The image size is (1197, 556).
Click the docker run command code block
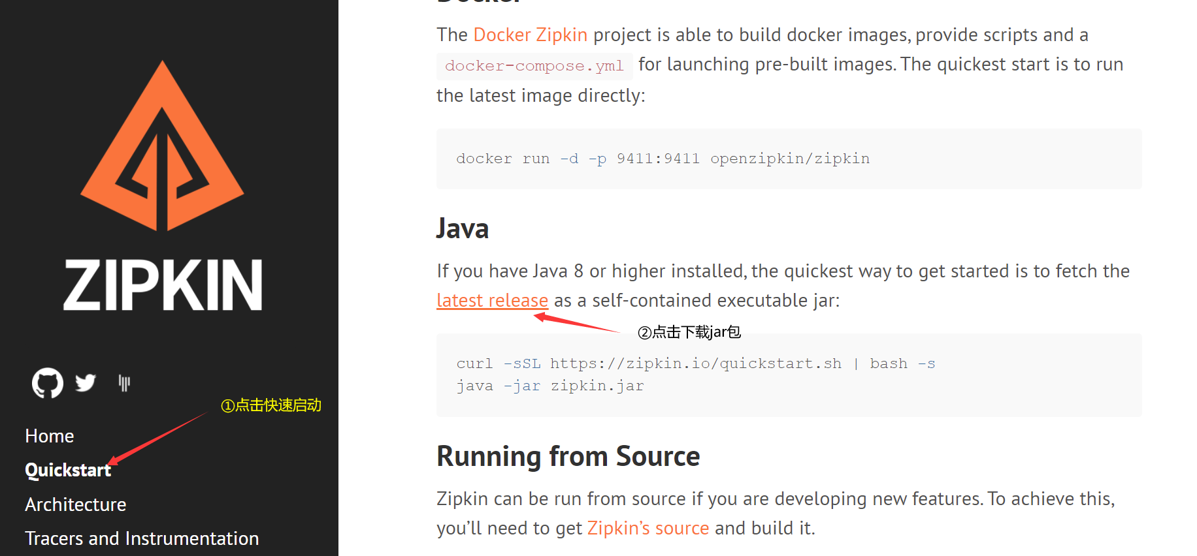(789, 159)
